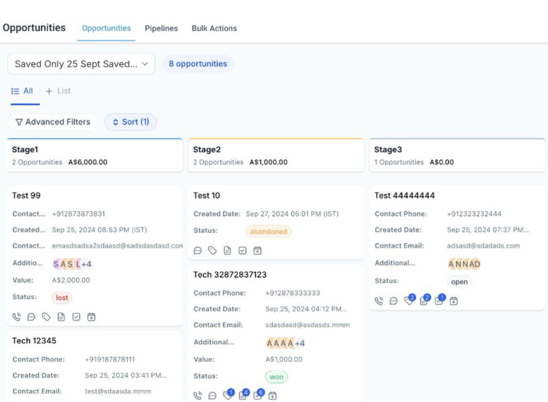
Task: Click +4 followers on Tech 32872837123
Action: tap(300, 343)
